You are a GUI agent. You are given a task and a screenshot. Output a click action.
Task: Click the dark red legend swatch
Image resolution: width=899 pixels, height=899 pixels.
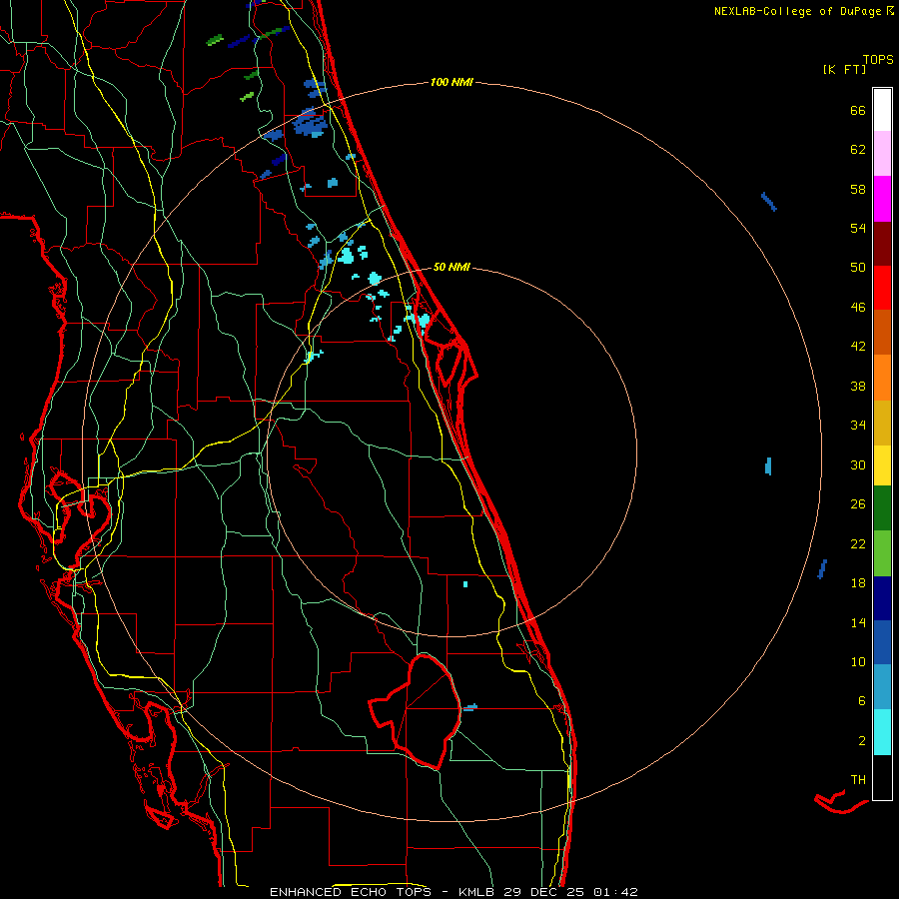tap(882, 244)
